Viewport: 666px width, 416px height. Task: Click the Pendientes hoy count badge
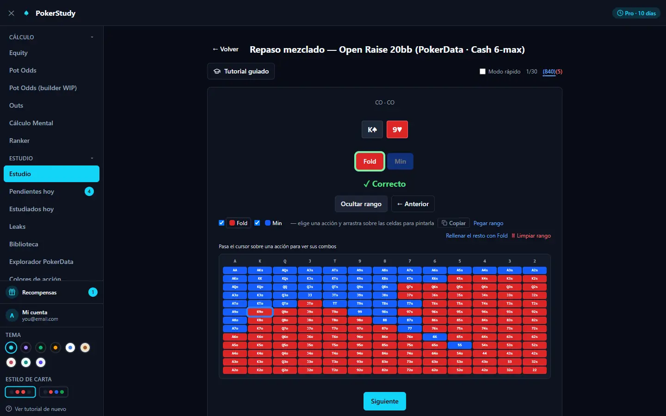89,191
